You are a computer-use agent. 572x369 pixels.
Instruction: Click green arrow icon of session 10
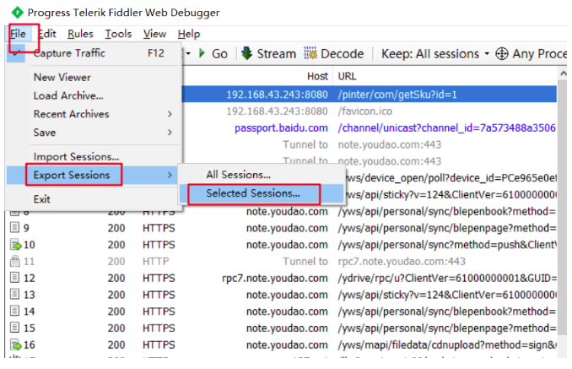(x=15, y=245)
